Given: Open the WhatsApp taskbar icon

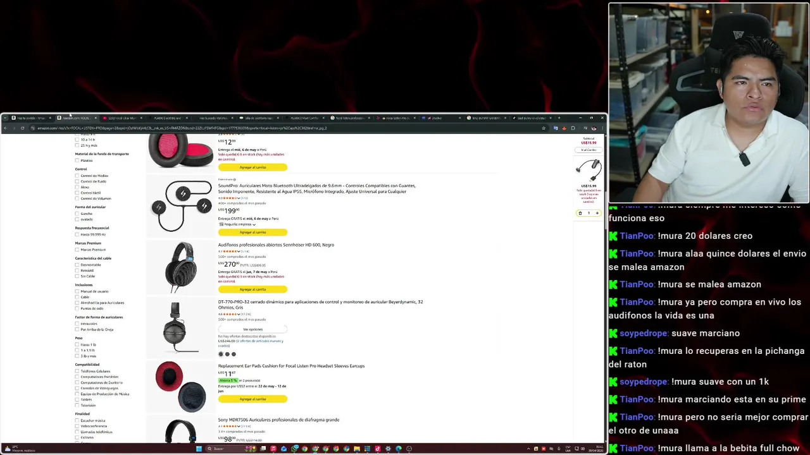Looking at the screenshot, I should (x=294, y=449).
